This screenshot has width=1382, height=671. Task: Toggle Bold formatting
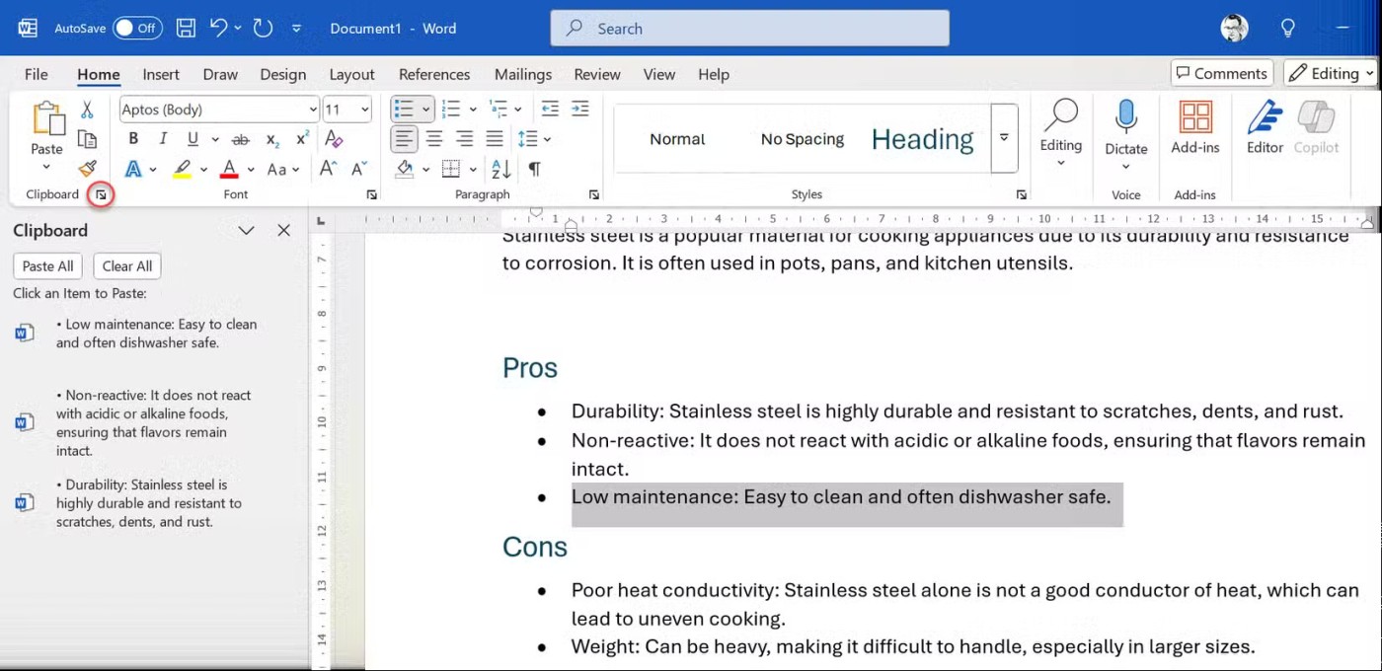tap(133, 139)
